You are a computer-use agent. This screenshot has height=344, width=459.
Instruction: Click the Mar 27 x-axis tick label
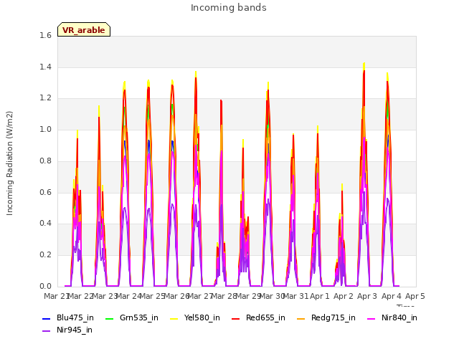(200, 296)
